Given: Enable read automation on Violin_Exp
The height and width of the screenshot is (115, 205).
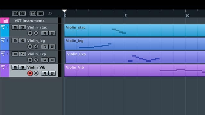Looking at the screenshot, I should point(45,60).
